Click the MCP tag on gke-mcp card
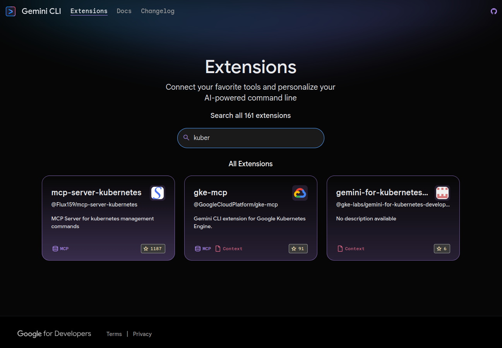The height and width of the screenshot is (348, 502). click(203, 249)
